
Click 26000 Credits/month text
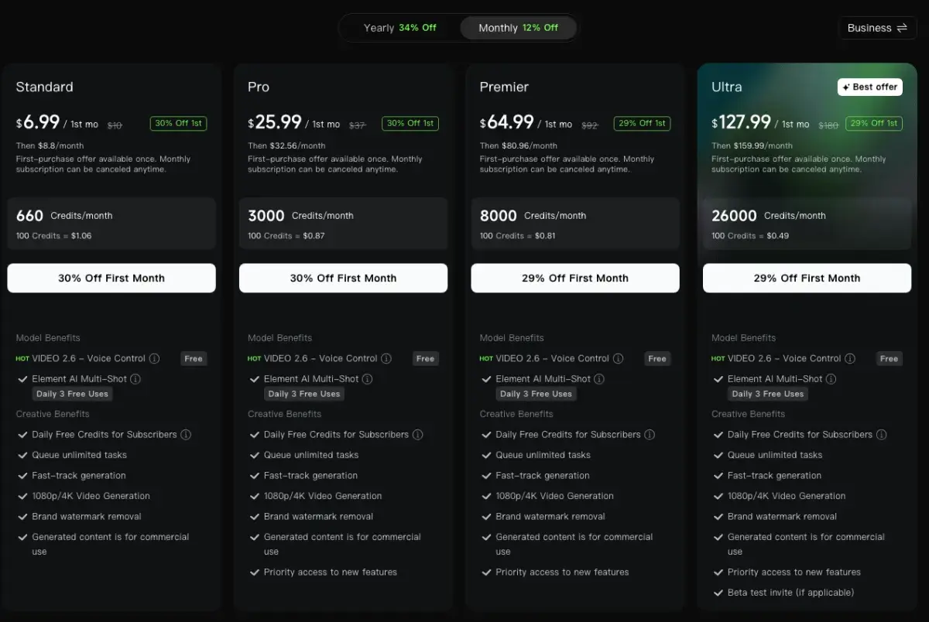tap(769, 216)
